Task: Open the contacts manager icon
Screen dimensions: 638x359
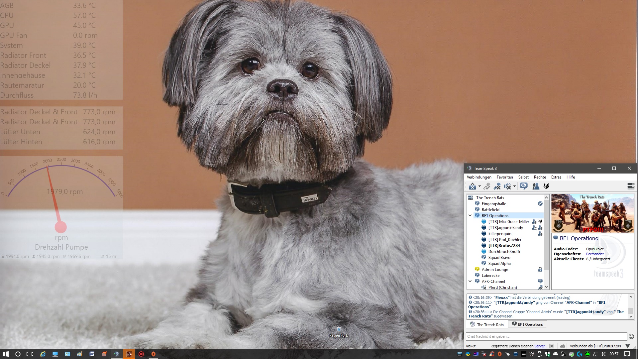Action: pyautogui.click(x=536, y=186)
